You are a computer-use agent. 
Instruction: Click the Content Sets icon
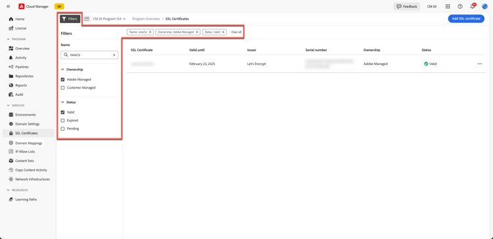tap(11, 161)
